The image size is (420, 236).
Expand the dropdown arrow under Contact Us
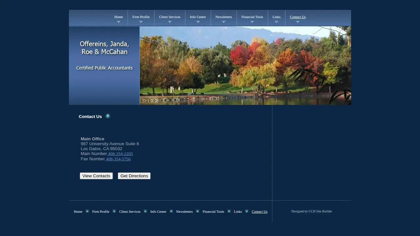298,22
